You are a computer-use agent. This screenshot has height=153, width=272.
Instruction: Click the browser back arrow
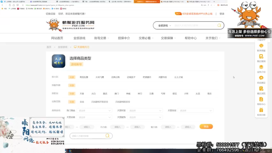2,5
